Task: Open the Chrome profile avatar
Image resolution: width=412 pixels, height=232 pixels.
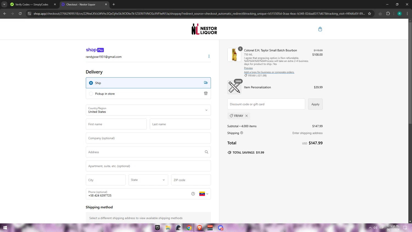Action: (399, 13)
